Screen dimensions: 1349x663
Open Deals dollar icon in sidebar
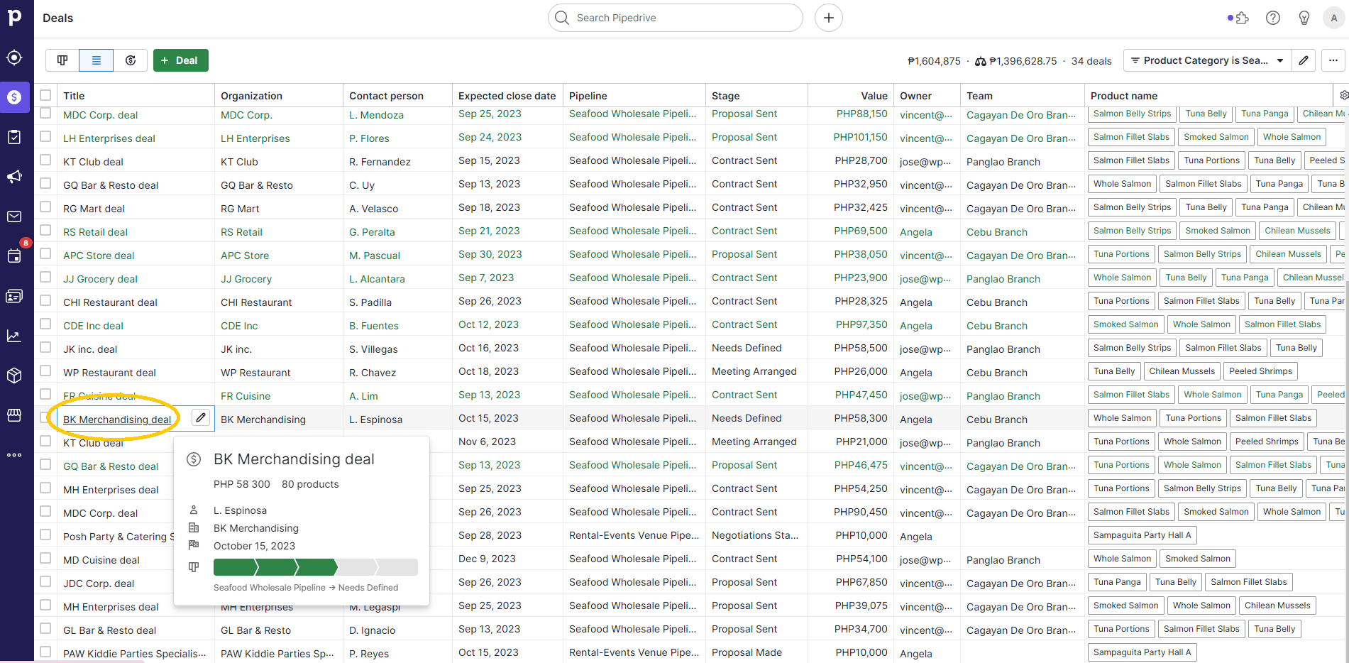15,97
